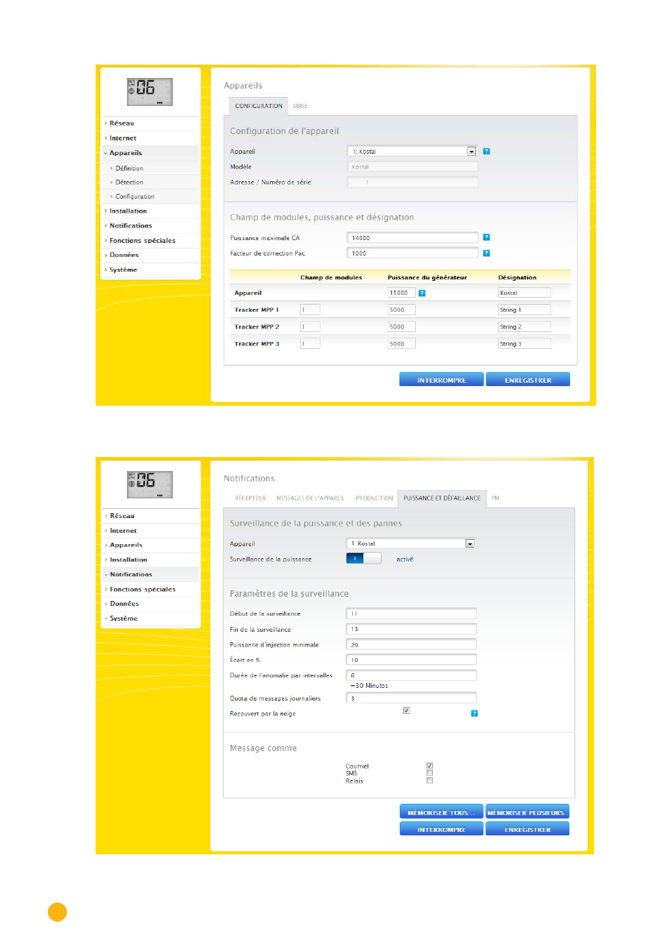The width and height of the screenshot is (669, 947).
Task: Open Installation in the lower sidebar
Action: [128, 559]
